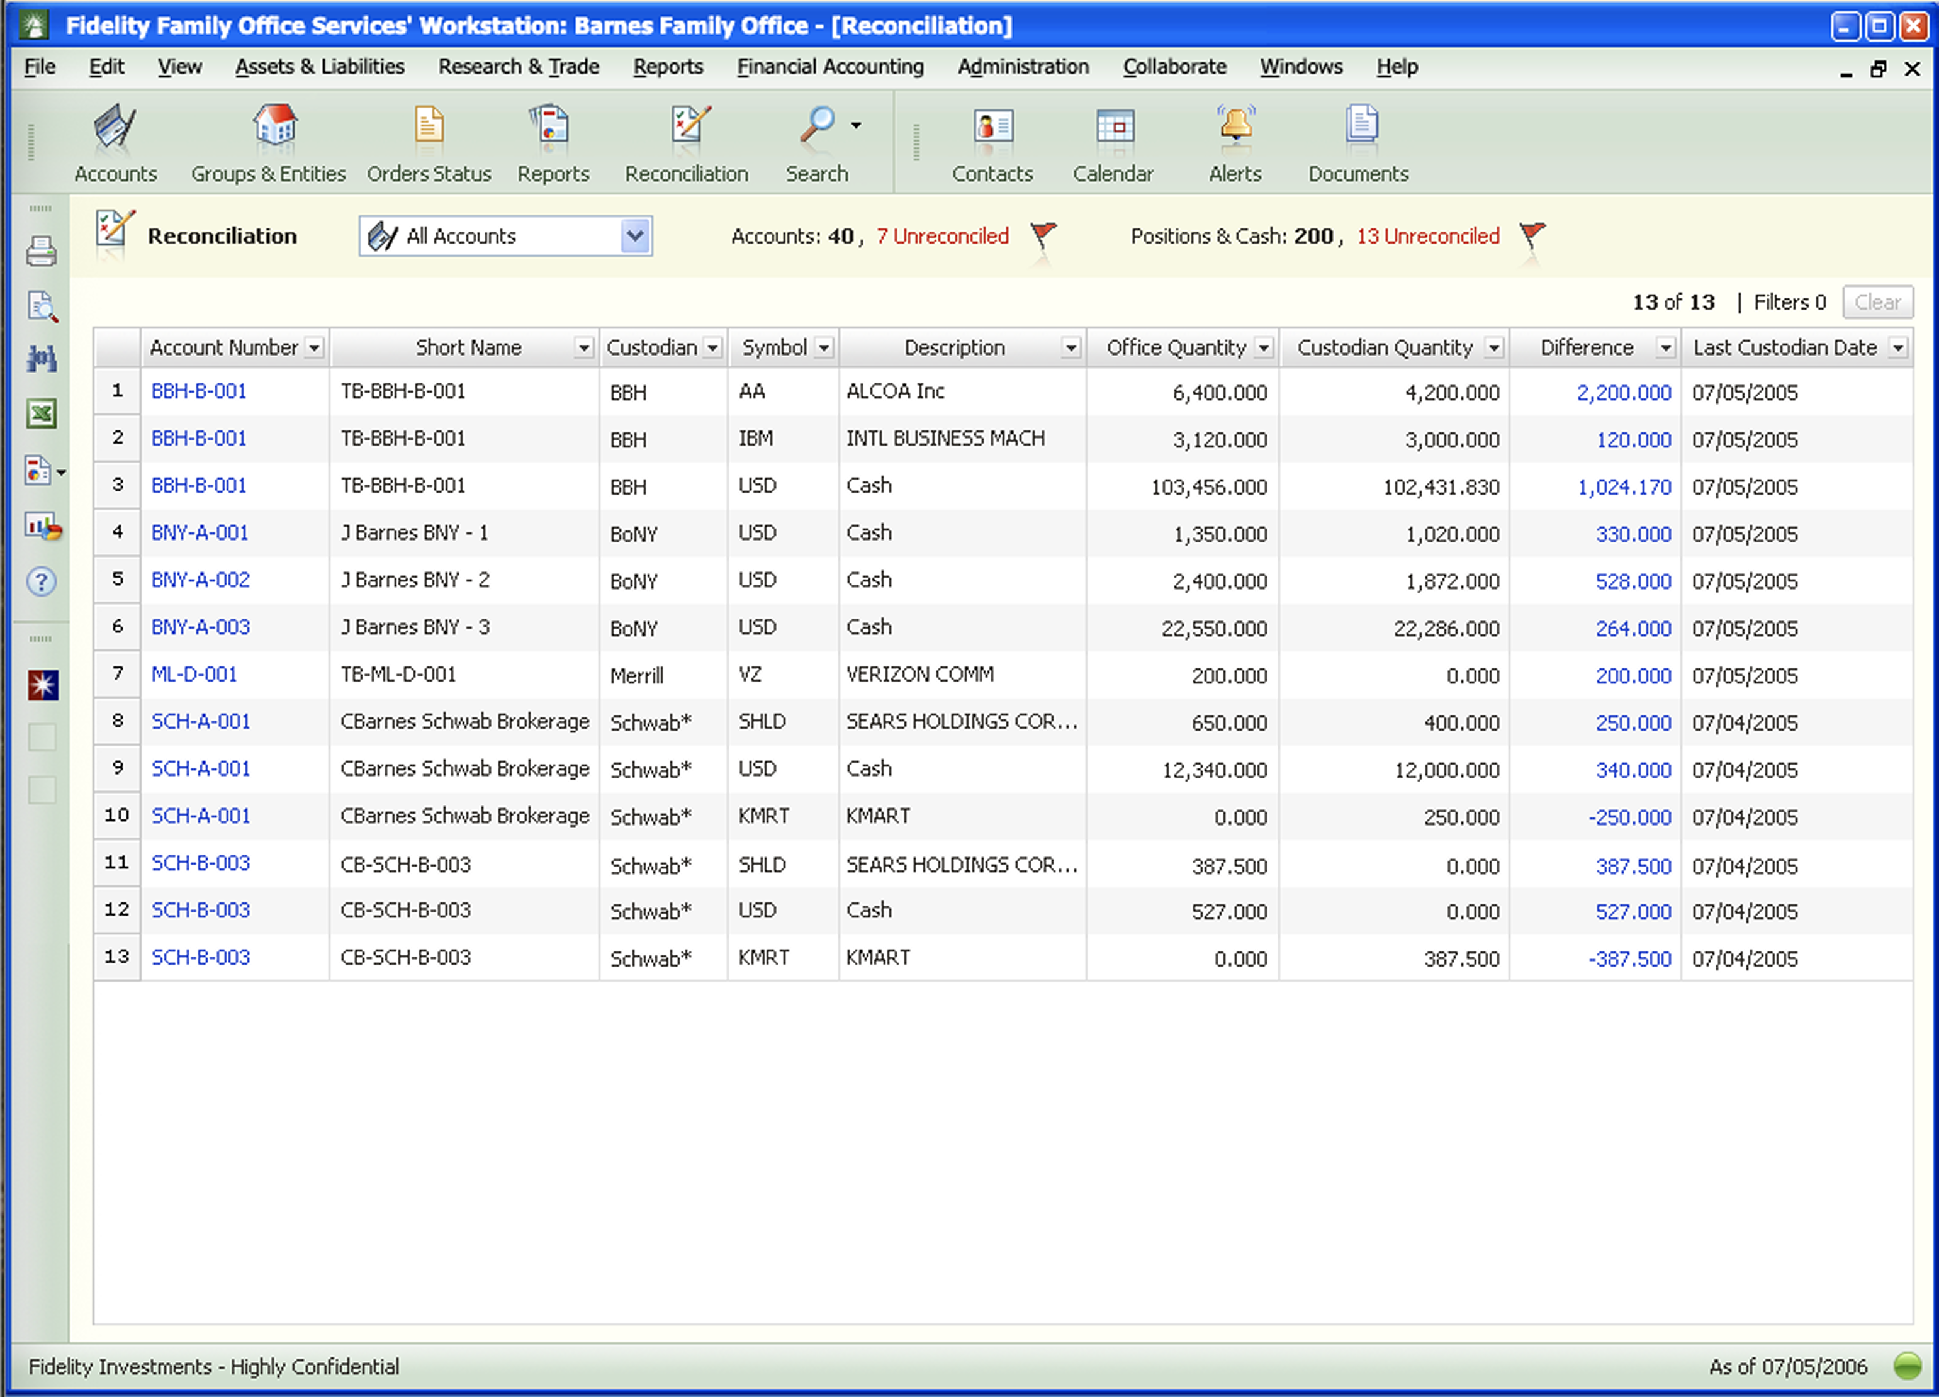The width and height of the screenshot is (1939, 1397).
Task: Click the binoculars find icon
Action: (41, 359)
